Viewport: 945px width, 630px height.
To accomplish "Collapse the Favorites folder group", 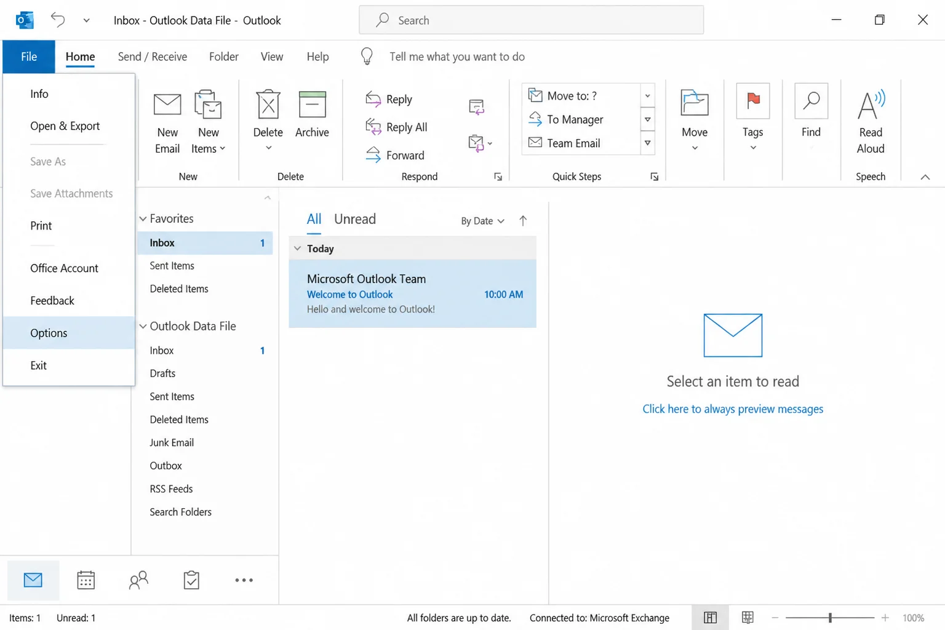I will [143, 218].
